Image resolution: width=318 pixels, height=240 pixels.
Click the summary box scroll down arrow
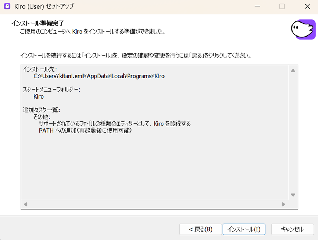[293, 195]
